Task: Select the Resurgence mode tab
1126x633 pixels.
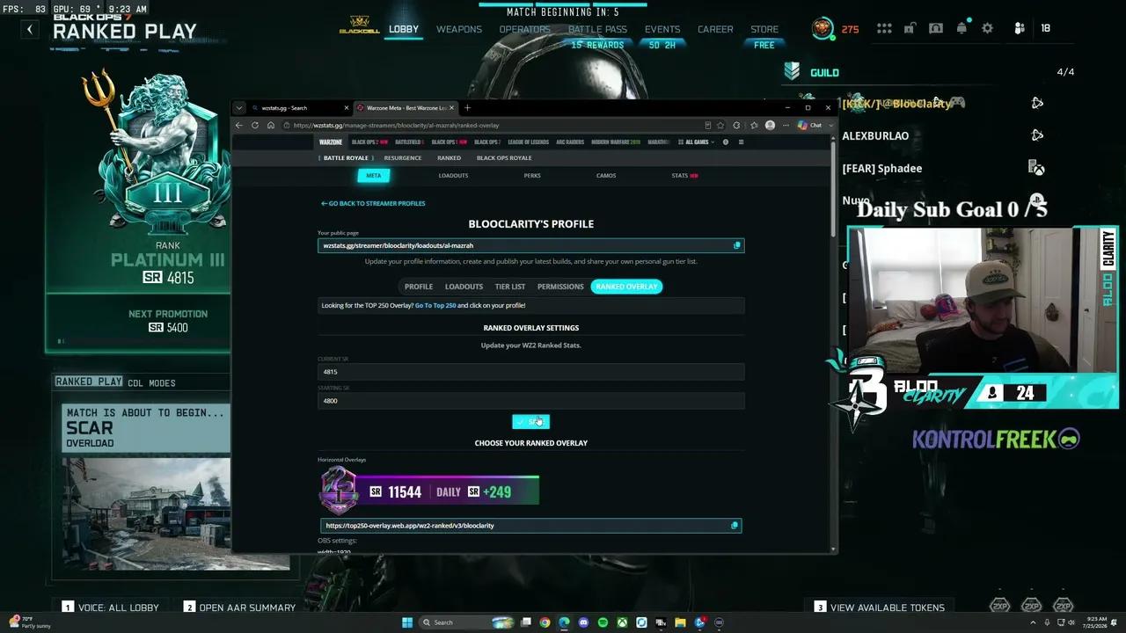Action: [x=403, y=158]
